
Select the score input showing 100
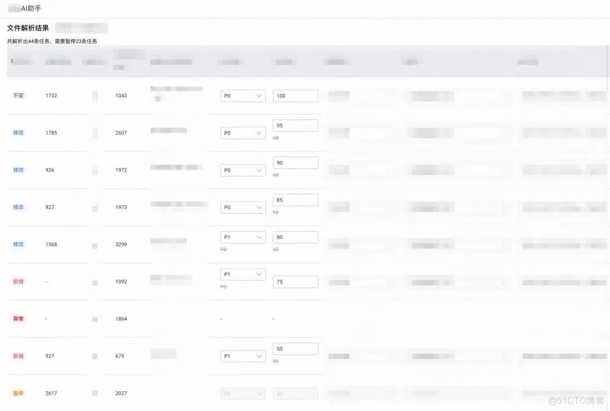(x=295, y=96)
